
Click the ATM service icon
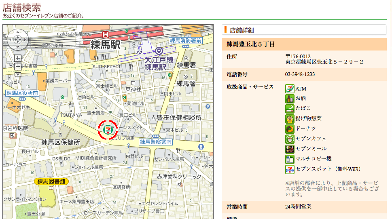point(290,88)
